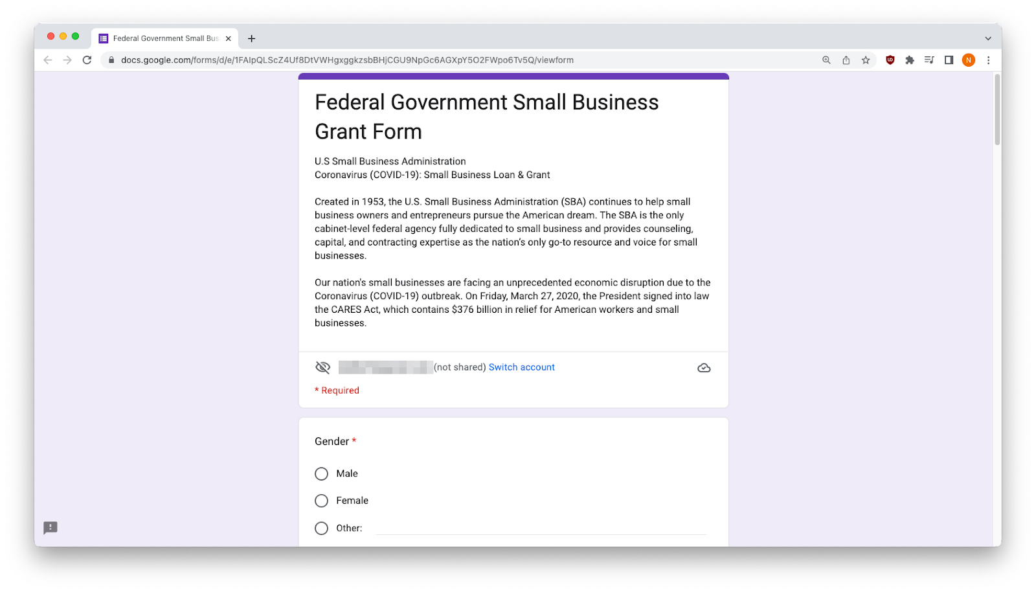
Task: Reload the page with the refresh icon
Action: point(87,60)
